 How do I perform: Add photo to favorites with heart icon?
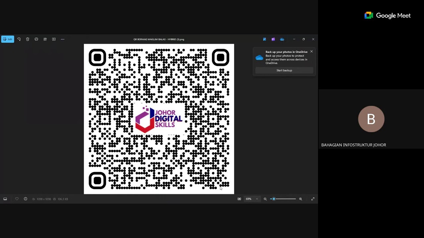(x=17, y=199)
